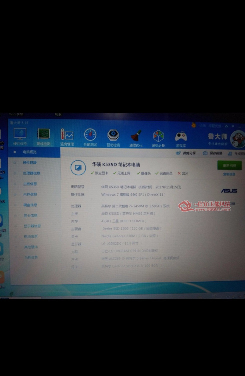
Task: Click the green 重新扫描 rescan button
Action: [229, 166]
